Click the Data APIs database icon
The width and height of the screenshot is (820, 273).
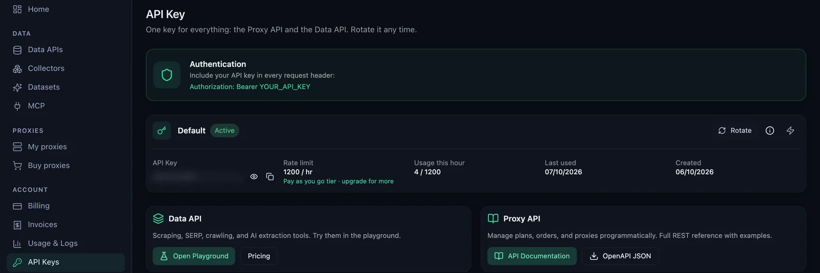click(x=17, y=50)
